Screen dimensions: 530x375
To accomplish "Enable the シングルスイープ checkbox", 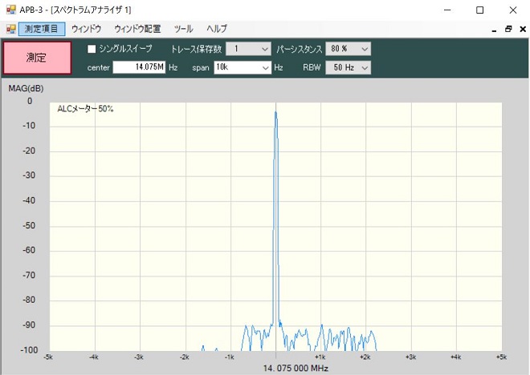I will tap(92, 49).
